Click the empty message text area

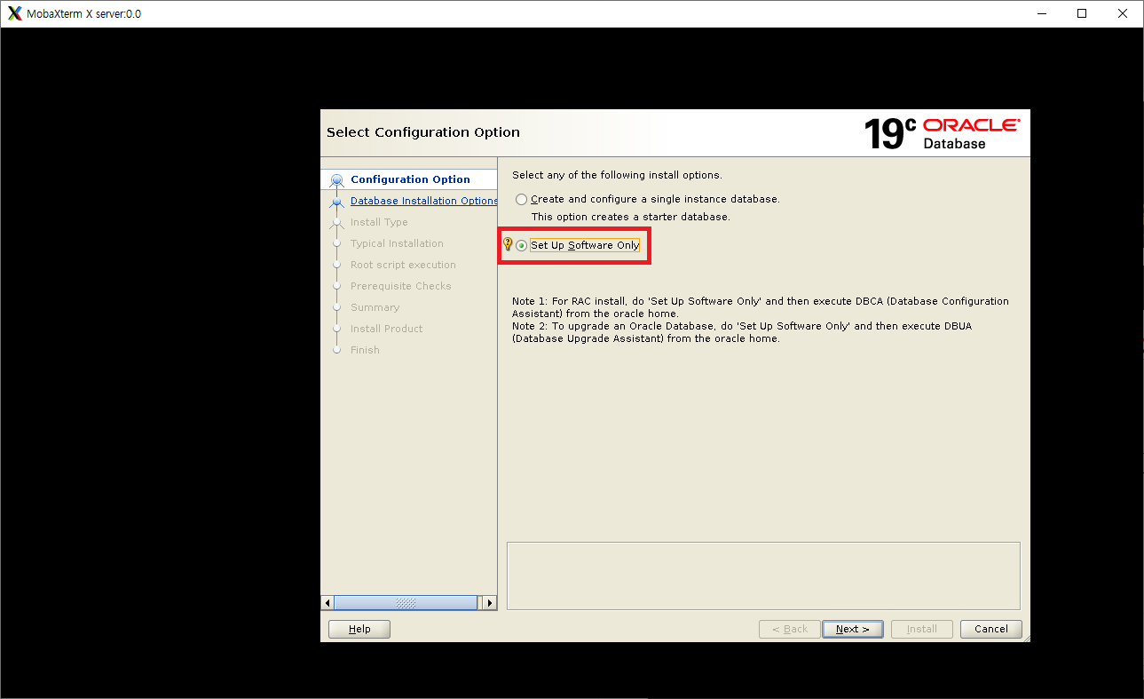(x=763, y=576)
